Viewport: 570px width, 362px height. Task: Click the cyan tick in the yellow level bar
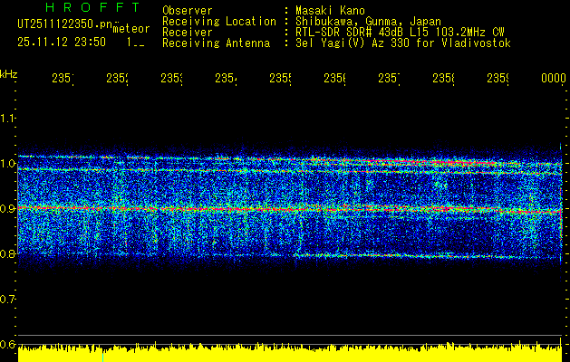(103, 357)
